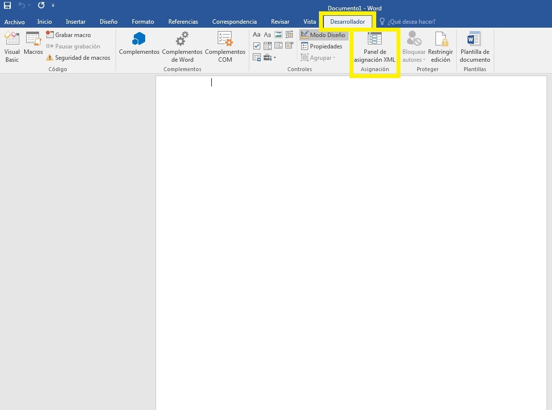Open the Panel de asignación XML
552x410 pixels.
[x=375, y=47]
